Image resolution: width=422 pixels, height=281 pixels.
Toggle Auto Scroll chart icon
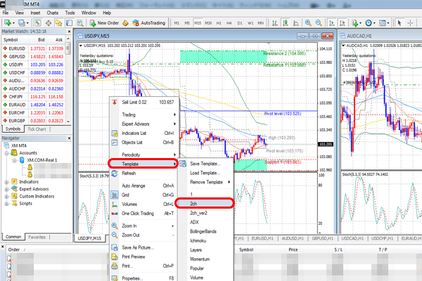coord(332,23)
